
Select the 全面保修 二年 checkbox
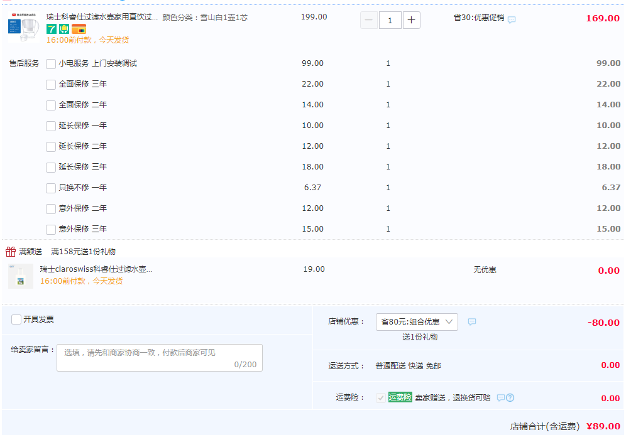point(51,105)
